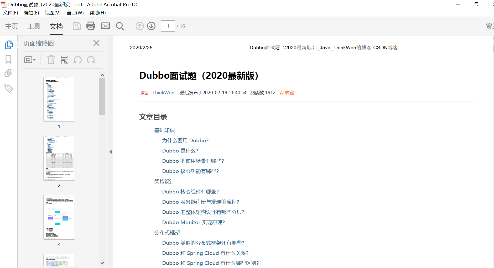Open the Attachments paperclip panel
This screenshot has width=494, height=268.
(x=8, y=73)
